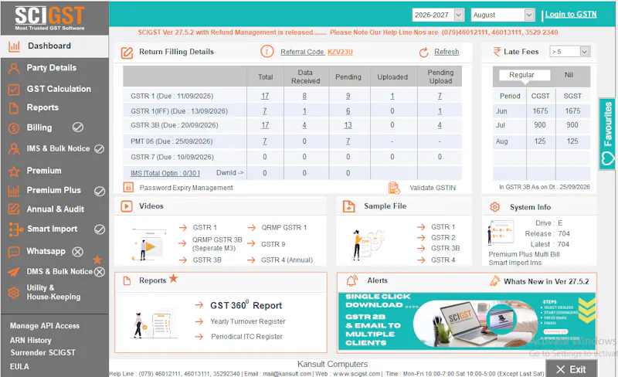Click the Password Expiry lock icon
The height and width of the screenshot is (377, 618).
(x=128, y=187)
